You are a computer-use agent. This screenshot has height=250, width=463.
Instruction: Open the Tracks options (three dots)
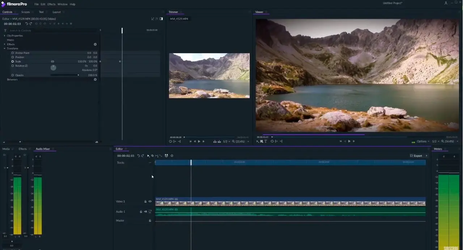point(150,163)
